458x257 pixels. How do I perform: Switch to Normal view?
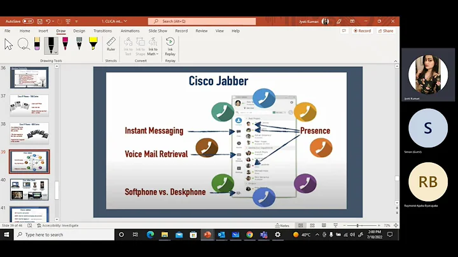coord(300,225)
